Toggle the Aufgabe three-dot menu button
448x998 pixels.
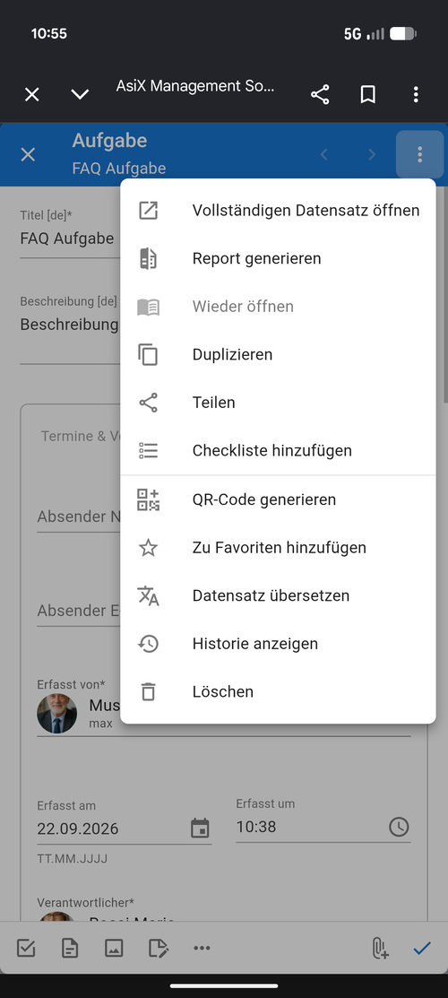[420, 154]
